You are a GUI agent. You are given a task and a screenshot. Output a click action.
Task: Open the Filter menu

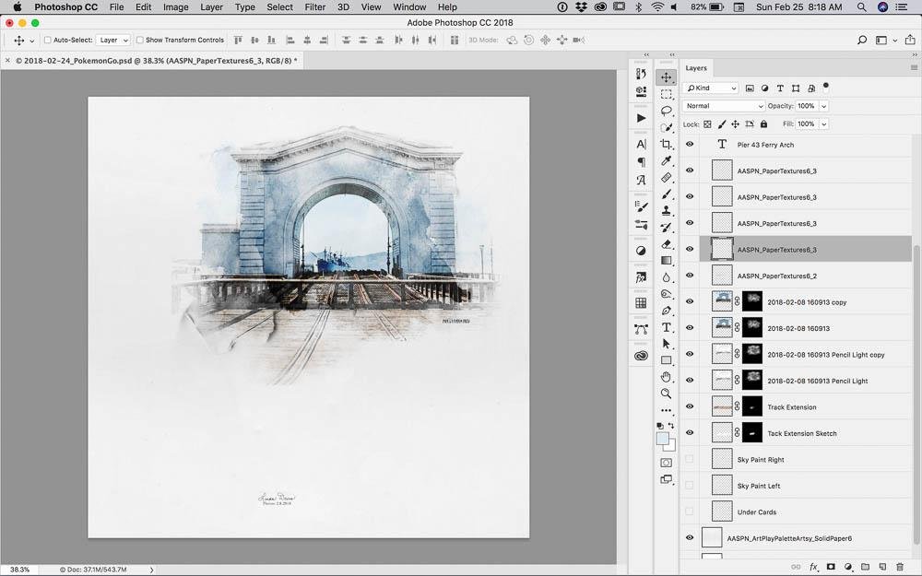point(315,7)
